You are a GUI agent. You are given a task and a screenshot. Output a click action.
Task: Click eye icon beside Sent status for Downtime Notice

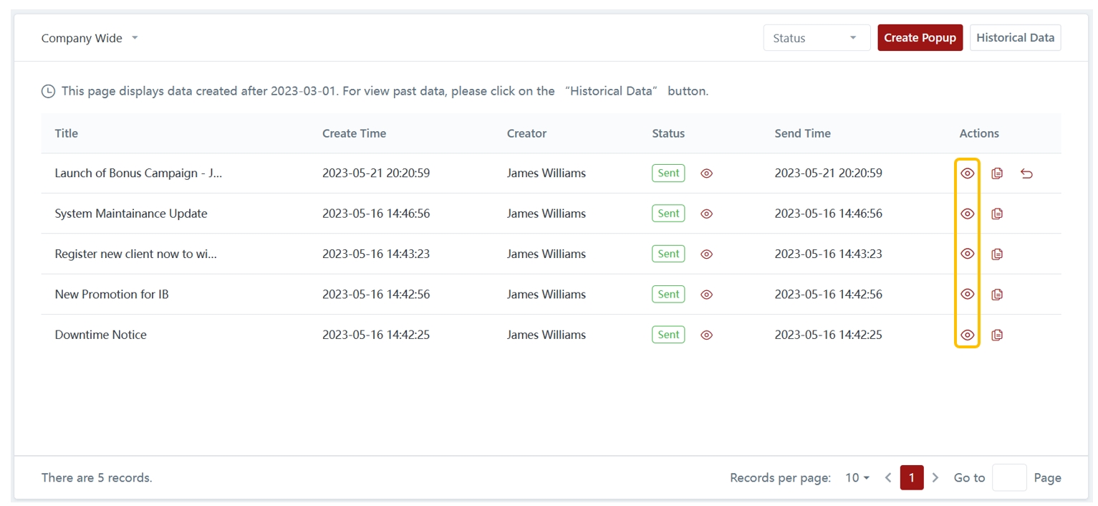(706, 335)
